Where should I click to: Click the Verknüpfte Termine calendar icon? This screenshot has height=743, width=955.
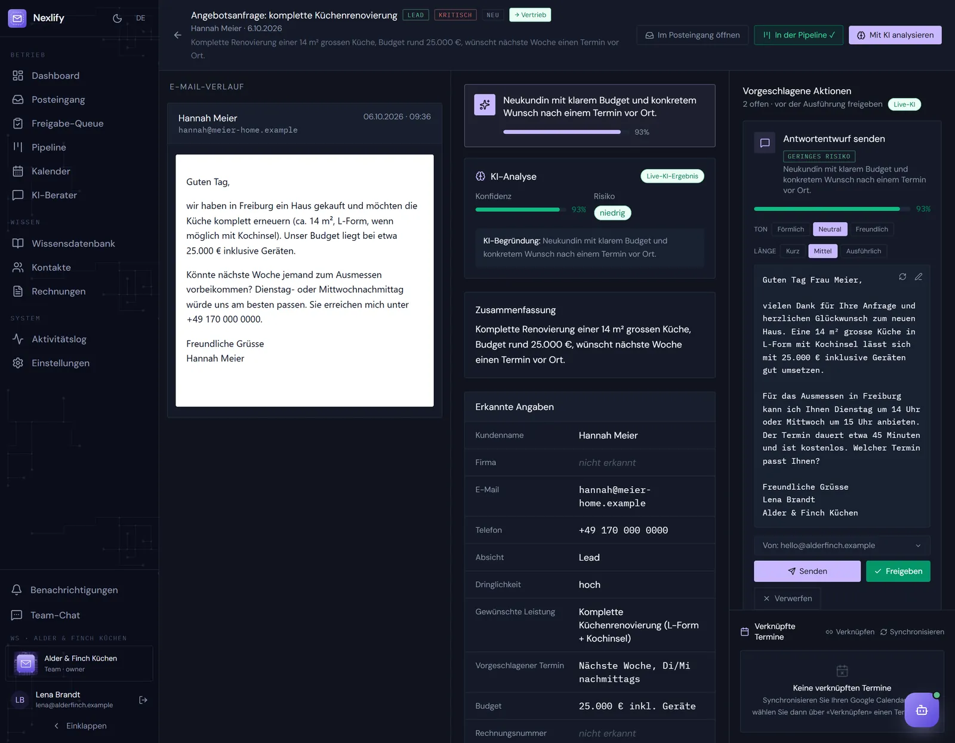pos(744,632)
